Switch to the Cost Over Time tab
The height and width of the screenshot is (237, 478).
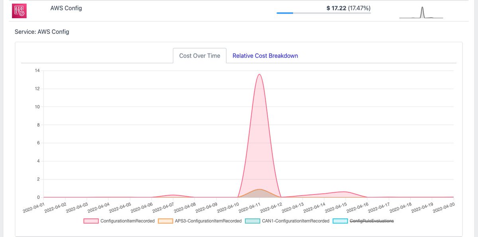pyautogui.click(x=200, y=56)
